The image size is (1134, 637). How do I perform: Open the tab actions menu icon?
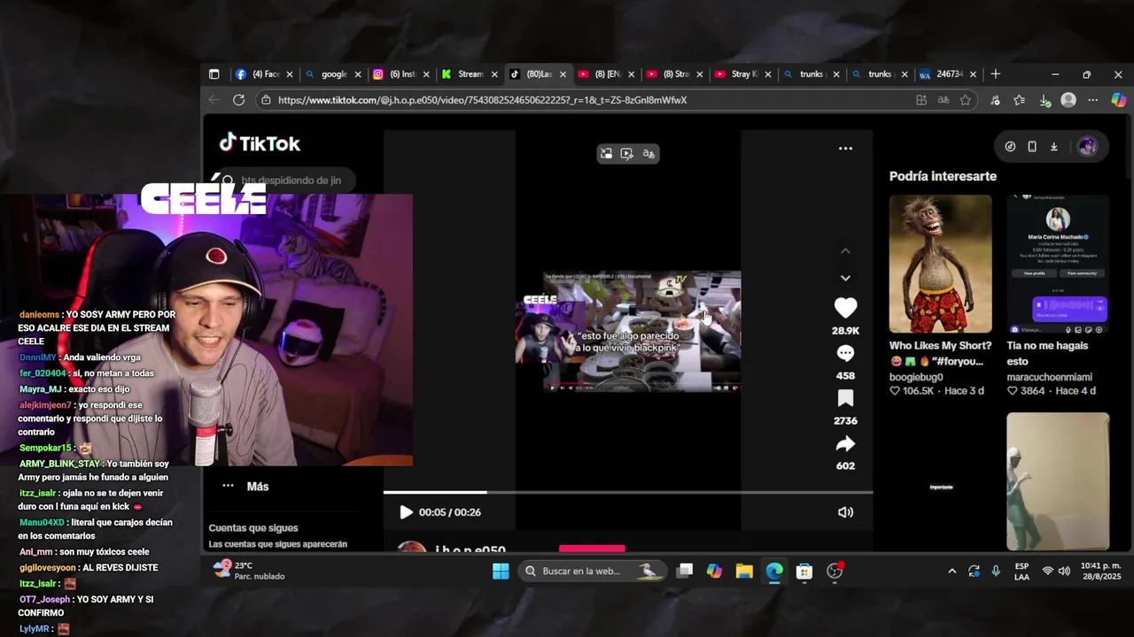214,74
